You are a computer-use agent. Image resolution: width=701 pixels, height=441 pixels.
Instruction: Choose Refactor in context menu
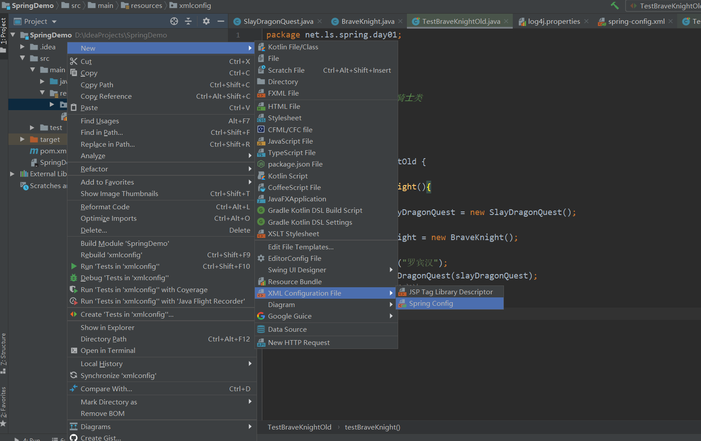(x=162, y=169)
